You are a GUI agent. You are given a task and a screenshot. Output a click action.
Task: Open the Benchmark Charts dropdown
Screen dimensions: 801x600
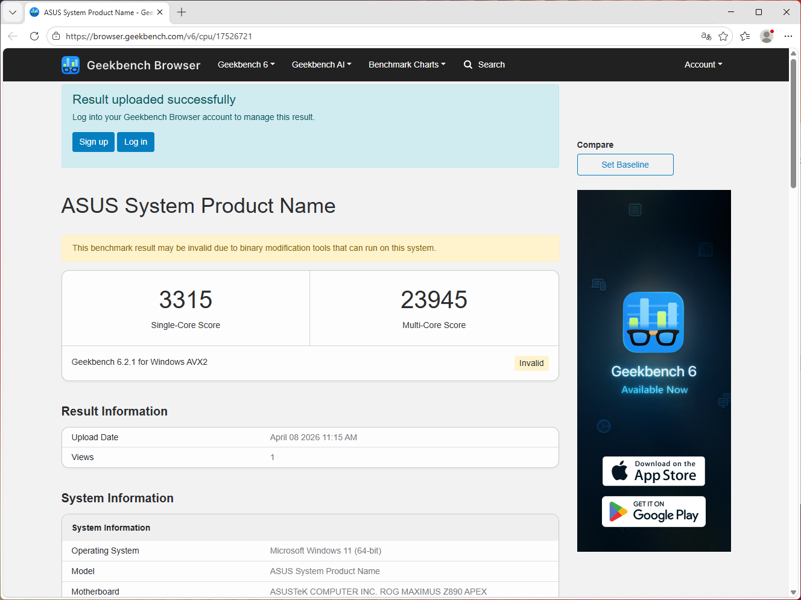(407, 65)
